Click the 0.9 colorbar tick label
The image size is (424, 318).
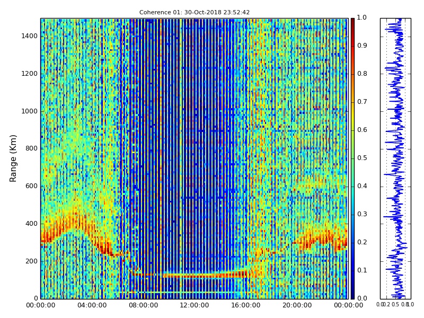tap(362, 46)
